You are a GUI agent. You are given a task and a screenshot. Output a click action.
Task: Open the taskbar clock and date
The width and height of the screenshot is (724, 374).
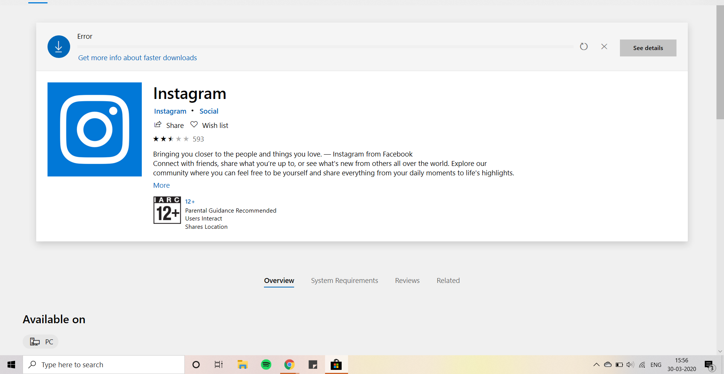pos(682,365)
